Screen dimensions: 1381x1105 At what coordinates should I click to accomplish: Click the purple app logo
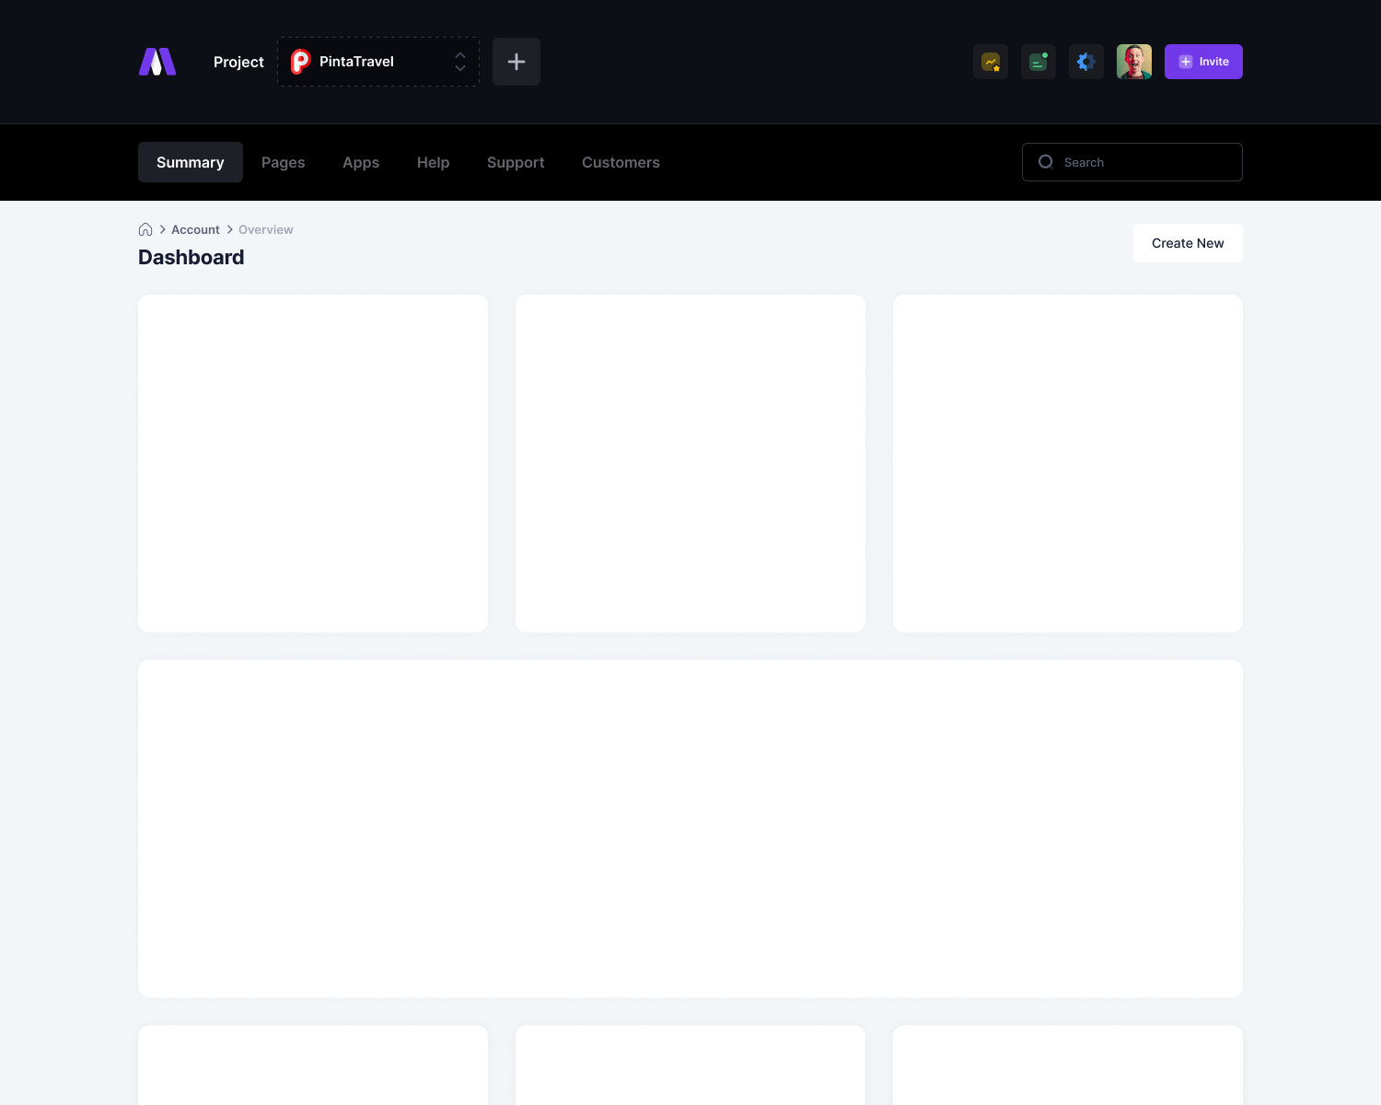coord(157,62)
